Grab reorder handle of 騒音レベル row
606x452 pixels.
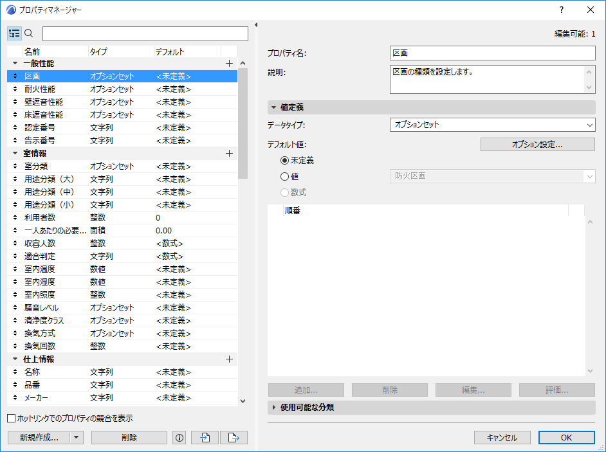(15, 307)
